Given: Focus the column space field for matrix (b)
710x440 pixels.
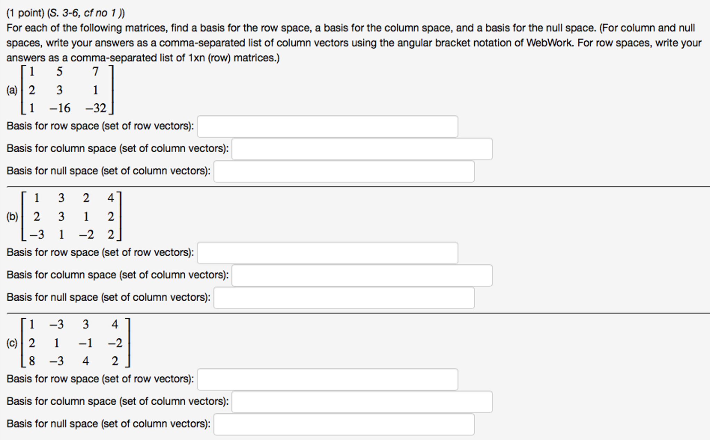Looking at the screenshot, I should point(362,275).
